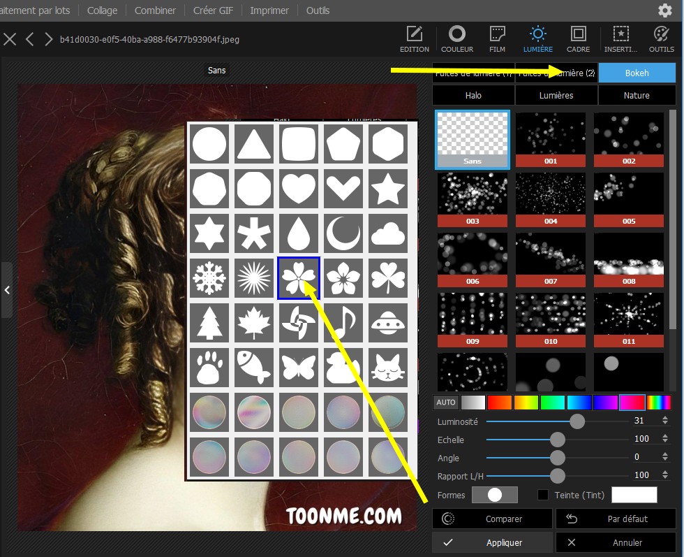Viewport: 684px width, 557px height.
Task: Choose the UFO bokeh shape
Action: click(x=388, y=323)
